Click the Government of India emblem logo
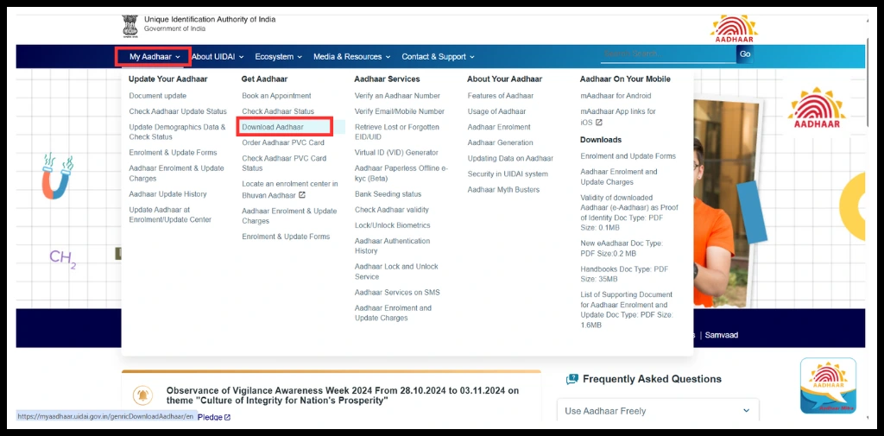Screen dimensions: 884x436 point(129,24)
